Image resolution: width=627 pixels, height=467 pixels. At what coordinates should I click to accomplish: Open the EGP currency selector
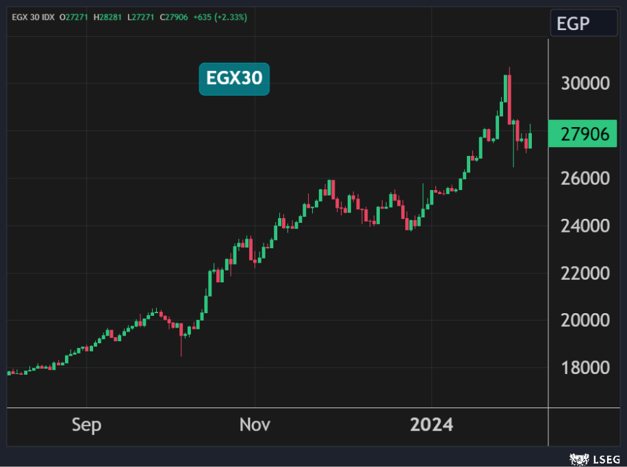tap(583, 24)
